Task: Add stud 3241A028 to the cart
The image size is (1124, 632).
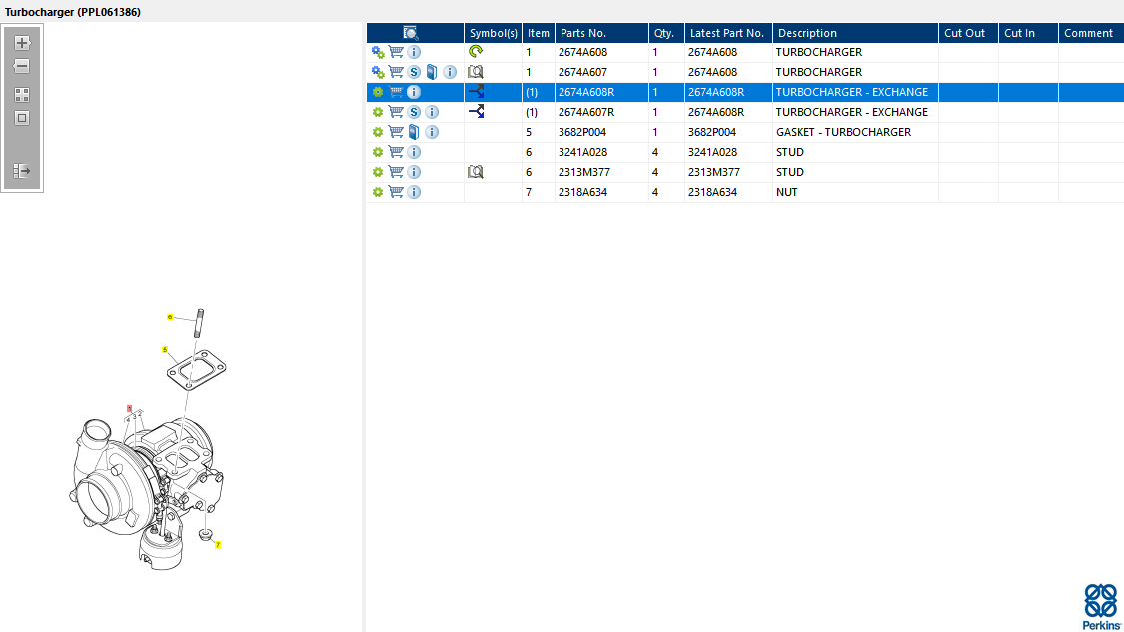Action: click(396, 152)
